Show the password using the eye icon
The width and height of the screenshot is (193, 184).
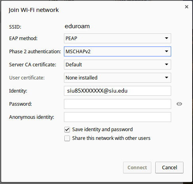point(179,104)
